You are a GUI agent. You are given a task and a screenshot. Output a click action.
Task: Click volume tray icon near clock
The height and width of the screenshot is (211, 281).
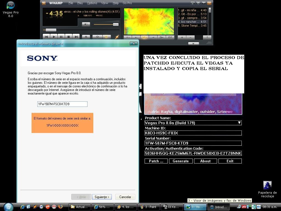coord(258,207)
